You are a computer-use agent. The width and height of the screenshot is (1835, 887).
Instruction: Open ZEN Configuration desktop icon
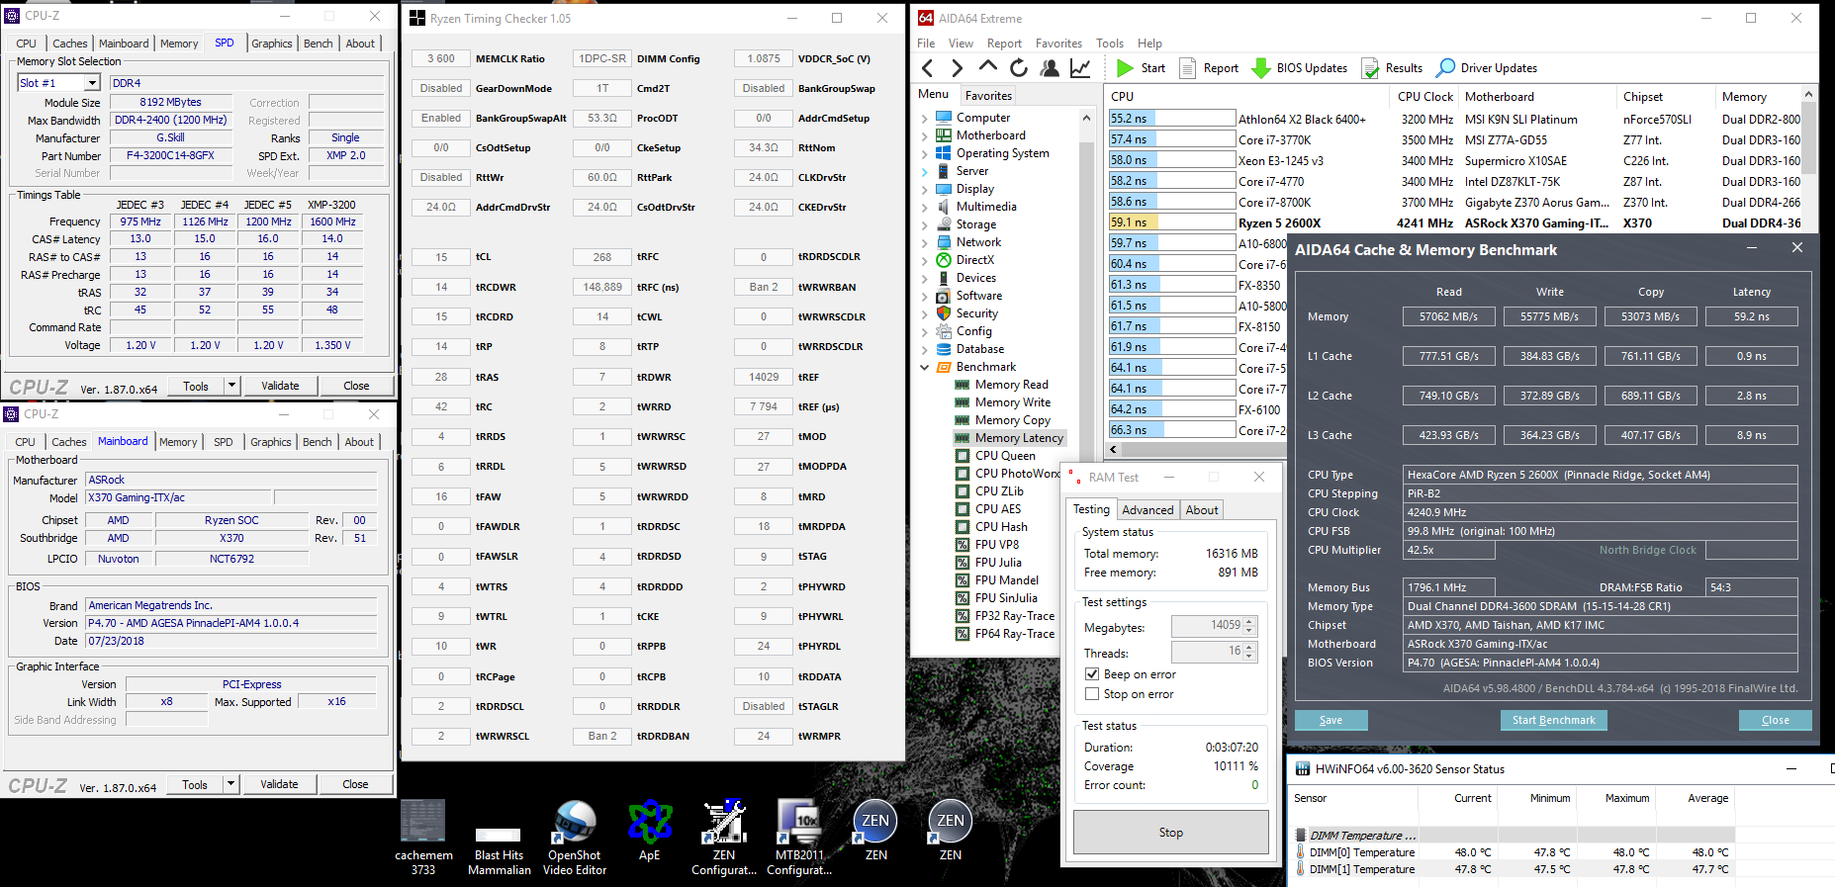(724, 837)
